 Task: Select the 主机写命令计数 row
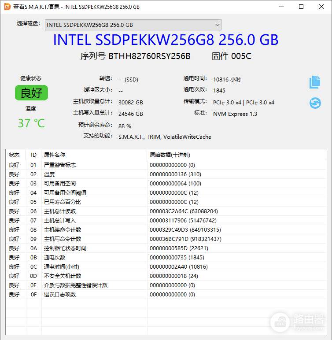click(x=166, y=239)
